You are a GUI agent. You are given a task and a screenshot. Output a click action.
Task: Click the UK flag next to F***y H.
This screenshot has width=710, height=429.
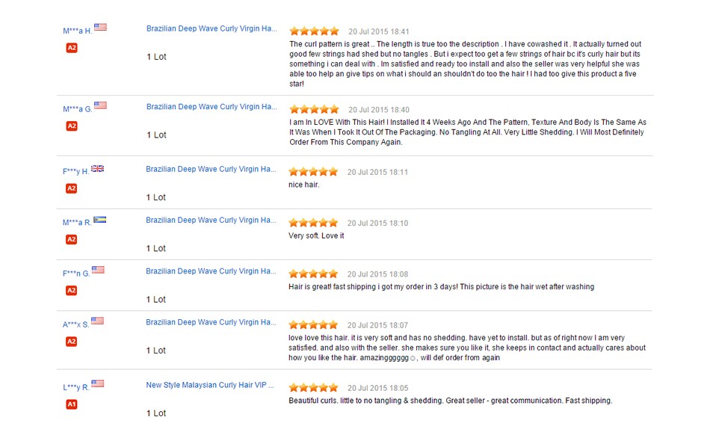pos(97,168)
